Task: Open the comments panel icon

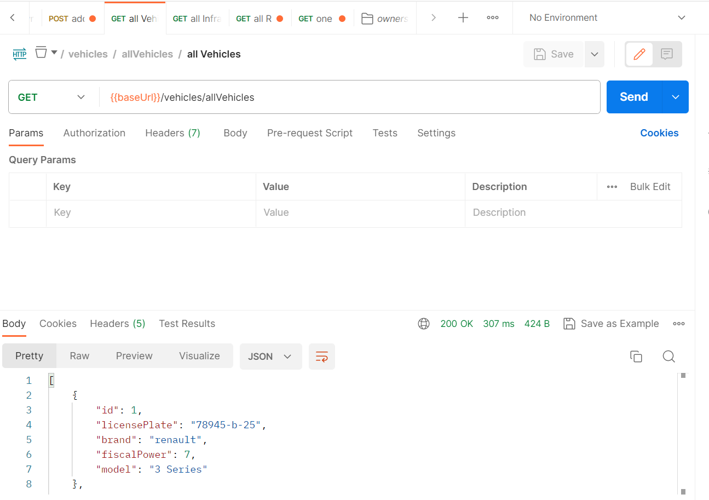Action: click(x=666, y=54)
